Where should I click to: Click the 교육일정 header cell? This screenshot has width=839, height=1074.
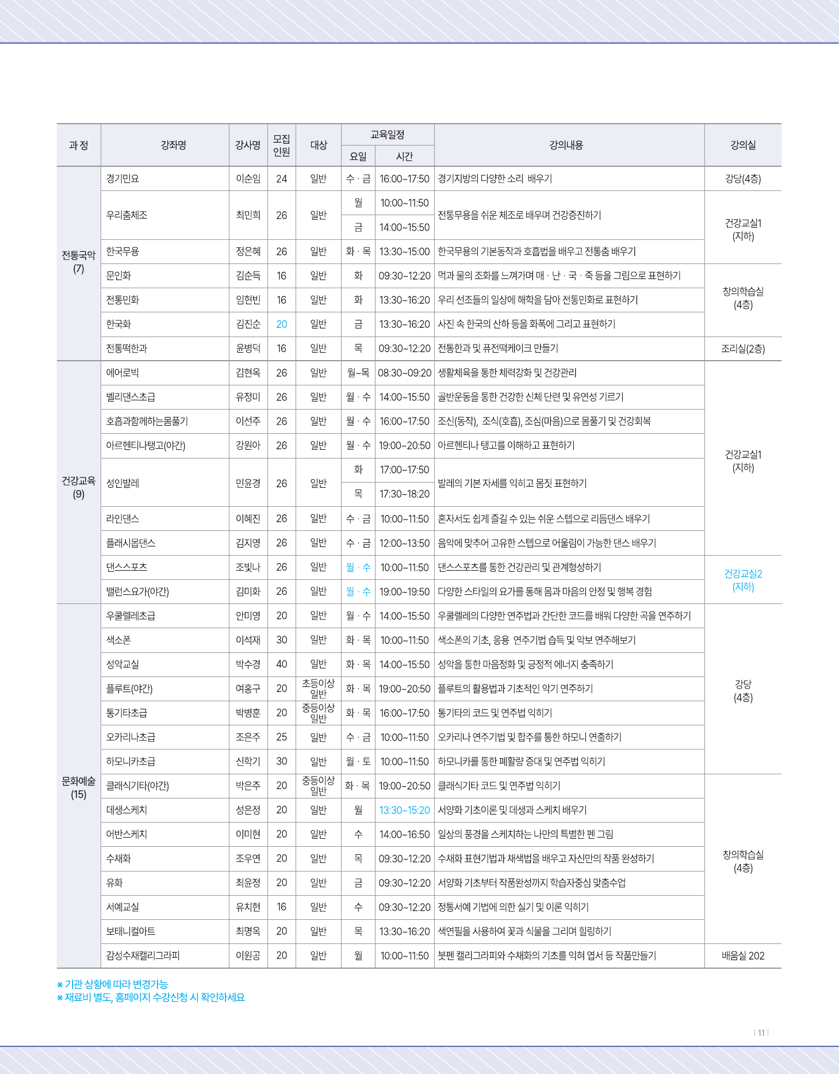(x=388, y=134)
